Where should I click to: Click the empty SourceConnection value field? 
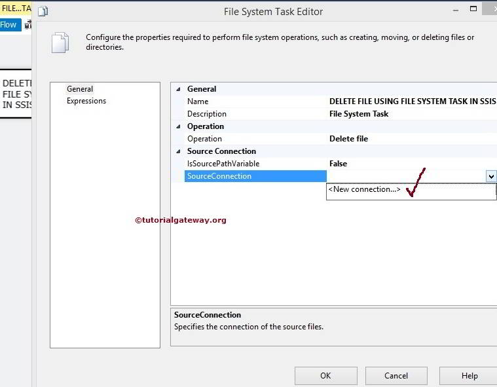(x=407, y=176)
